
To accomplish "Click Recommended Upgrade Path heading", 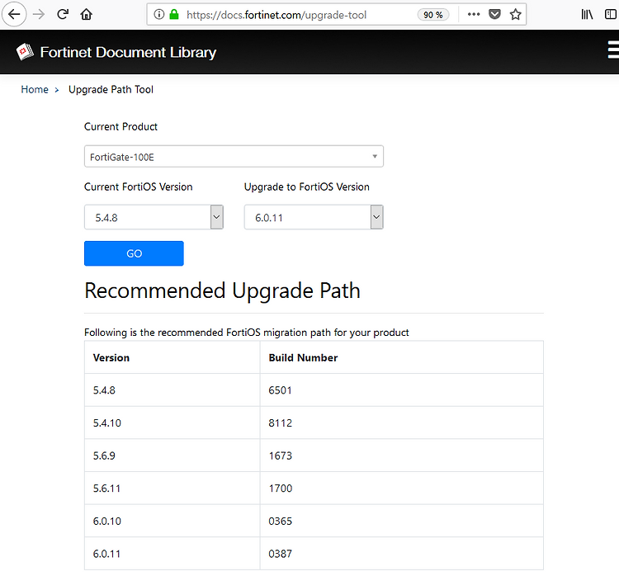I will tap(222, 291).
